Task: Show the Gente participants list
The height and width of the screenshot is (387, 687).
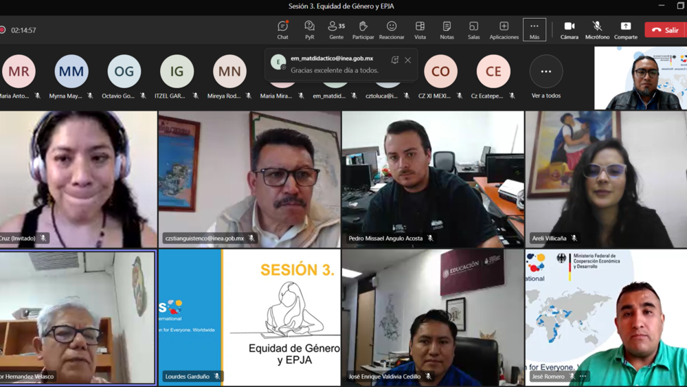Action: (x=336, y=30)
